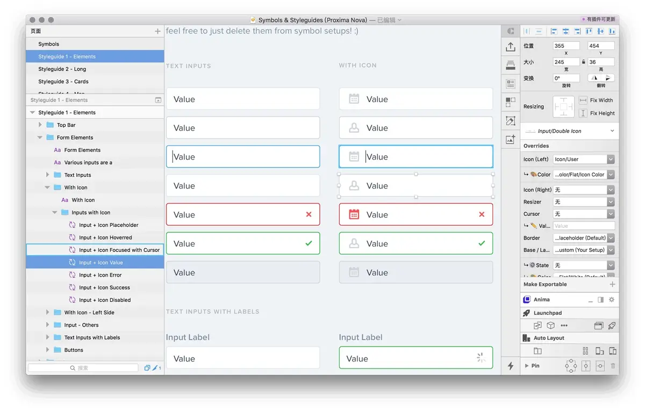645x412 pixels.
Task: Click Launchpad three-dots more icon
Action: 564,326
